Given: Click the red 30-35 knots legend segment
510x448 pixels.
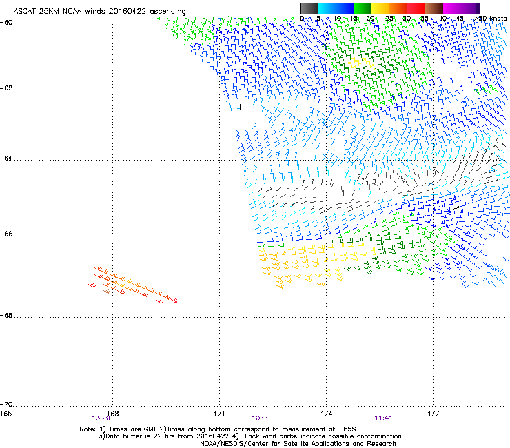Looking at the screenshot, I should click(x=416, y=8).
